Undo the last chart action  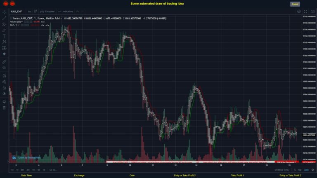[78, 11]
